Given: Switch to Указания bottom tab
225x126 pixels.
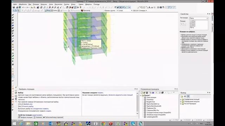Looking at the screenshot, I should (x=38, y=118).
